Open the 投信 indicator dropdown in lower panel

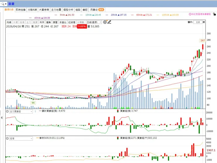point(21,138)
